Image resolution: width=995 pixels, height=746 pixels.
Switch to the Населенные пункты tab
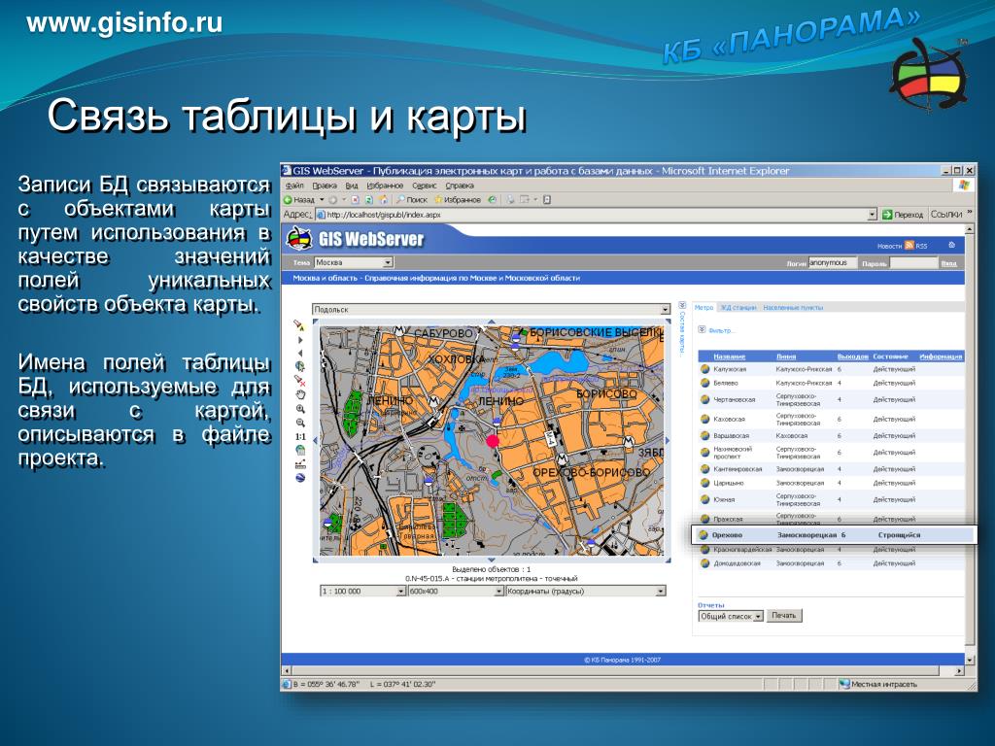point(793,307)
